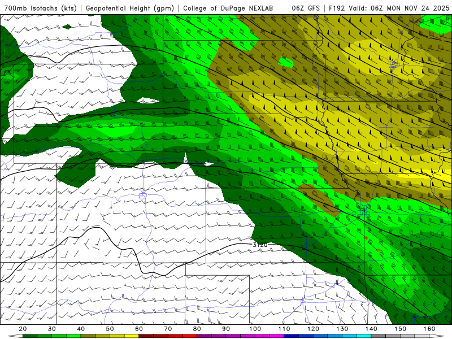452x339 pixels.
Task: Select the dark blue 110-115 kt legend swatch
Action: coord(291,336)
